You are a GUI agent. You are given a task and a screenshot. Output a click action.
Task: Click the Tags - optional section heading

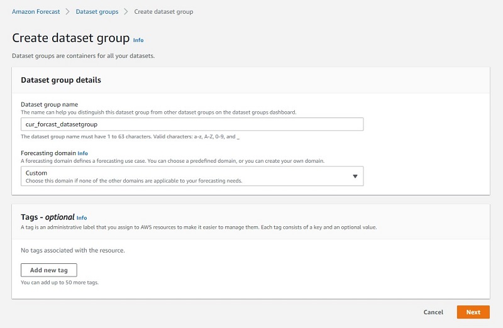pyautogui.click(x=48, y=217)
